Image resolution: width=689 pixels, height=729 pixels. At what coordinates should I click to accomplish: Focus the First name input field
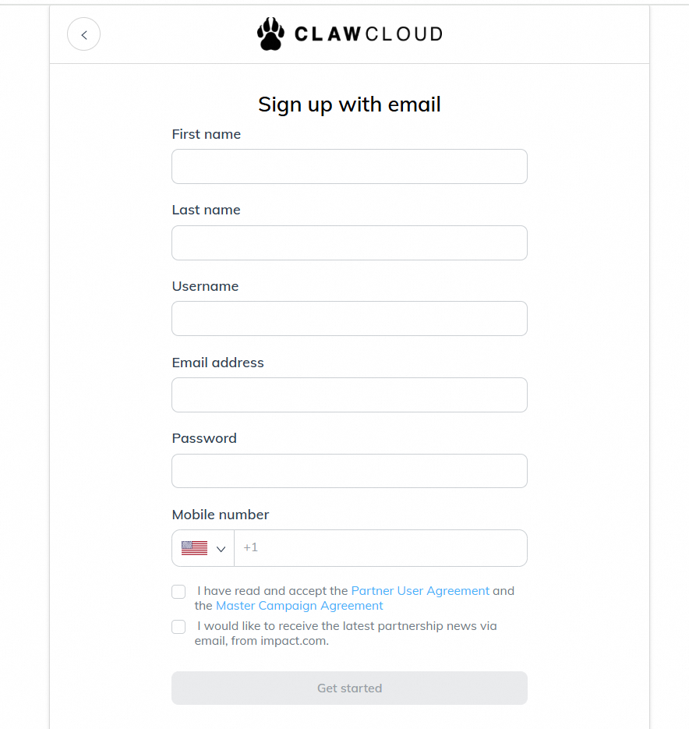(349, 167)
